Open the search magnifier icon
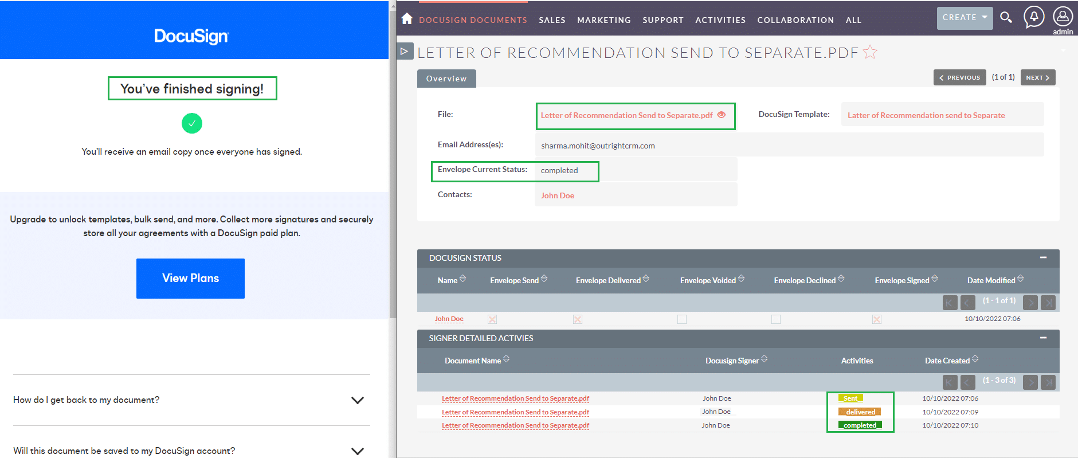1078x458 pixels. [x=1006, y=17]
